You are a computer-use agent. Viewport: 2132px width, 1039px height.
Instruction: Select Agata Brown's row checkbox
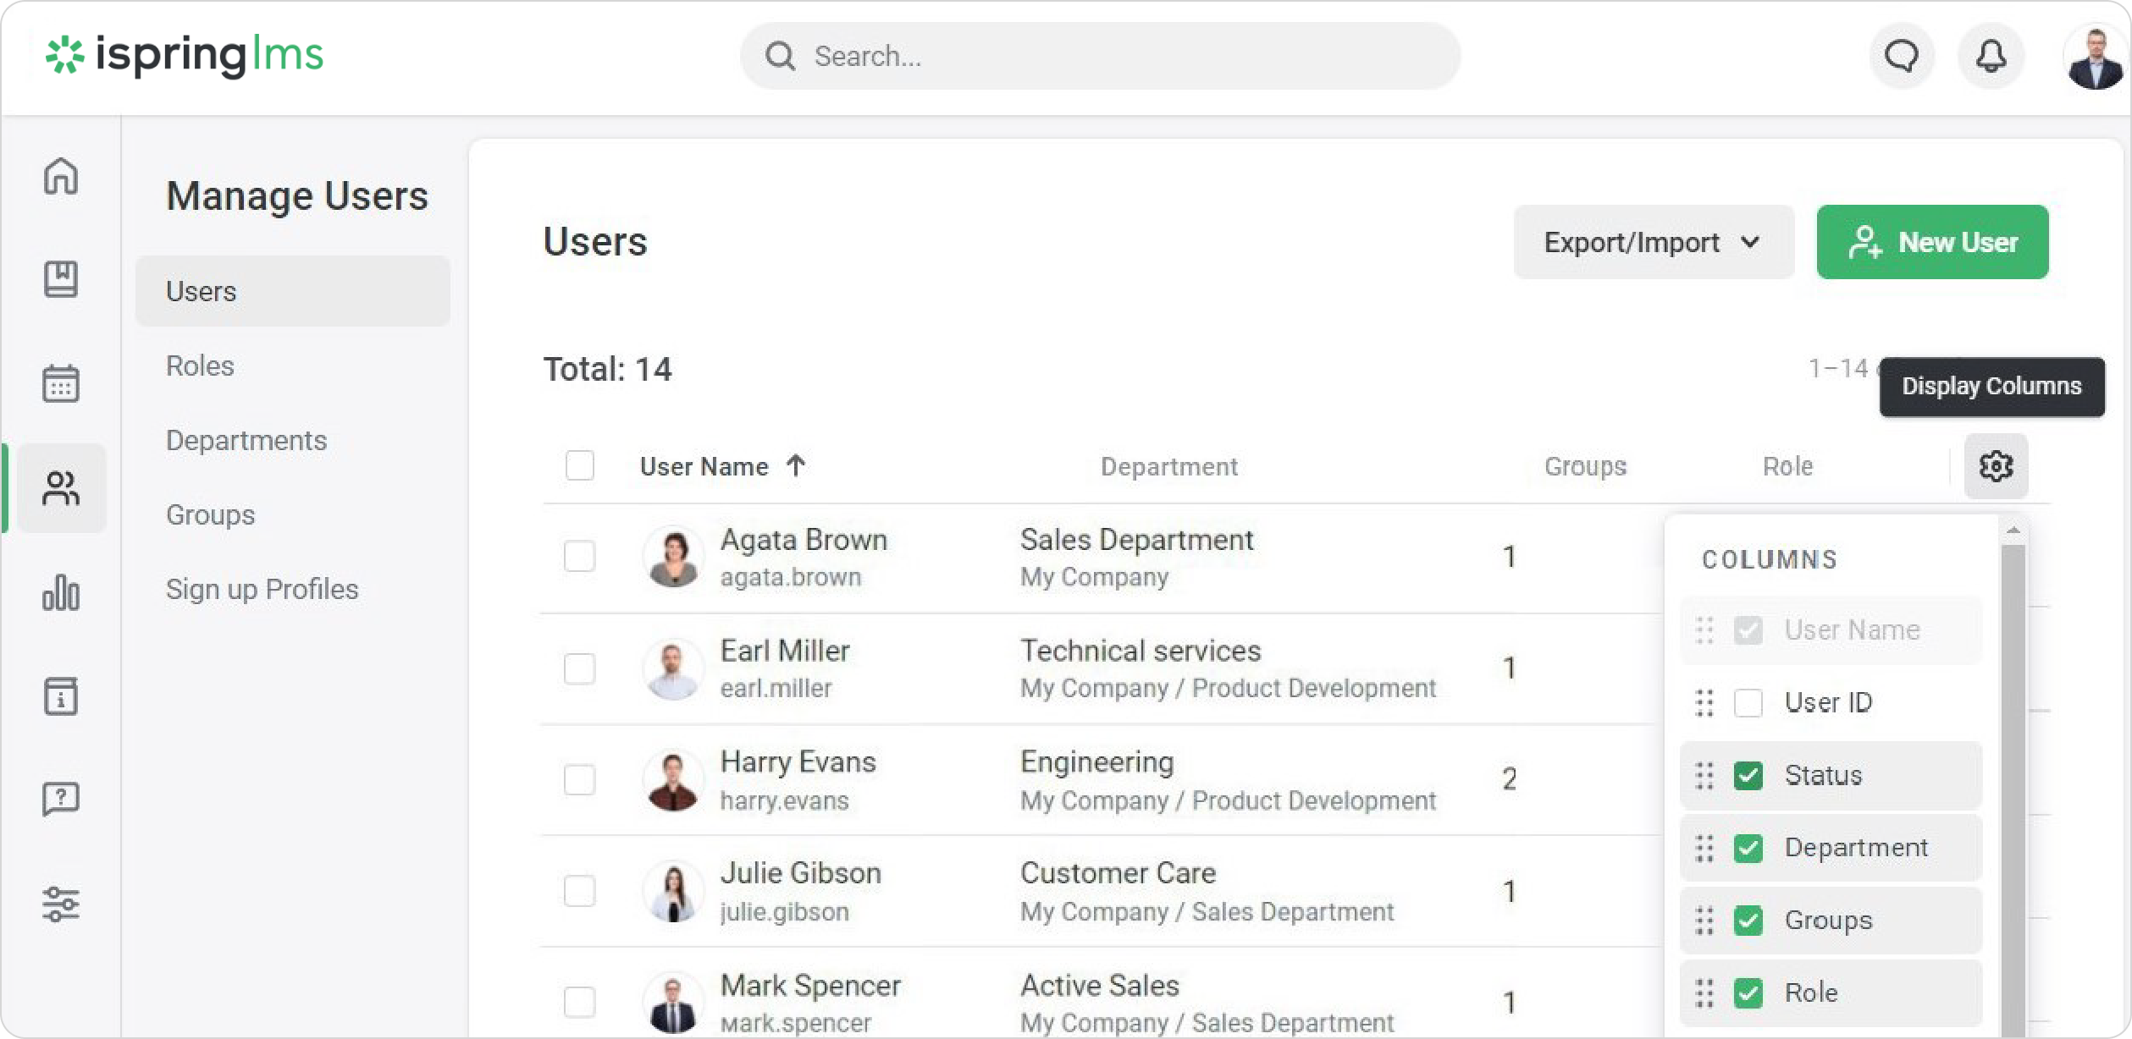580,557
